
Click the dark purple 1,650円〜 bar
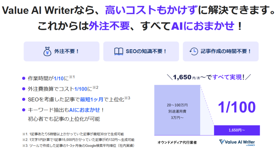point(237,130)
